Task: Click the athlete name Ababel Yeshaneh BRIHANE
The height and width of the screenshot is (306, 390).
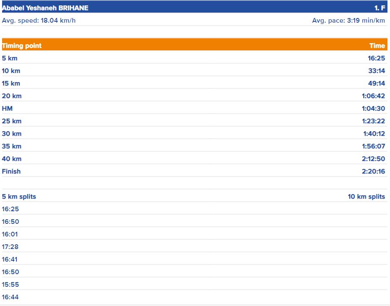Action: click(45, 8)
